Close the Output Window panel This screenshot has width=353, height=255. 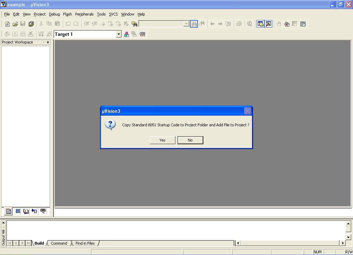tap(3, 223)
